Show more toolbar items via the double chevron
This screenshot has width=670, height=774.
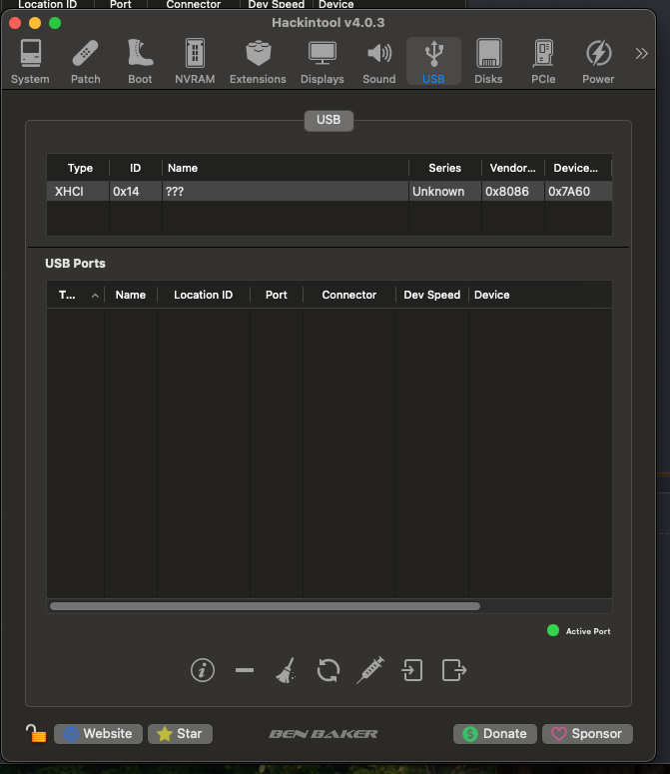(641, 53)
